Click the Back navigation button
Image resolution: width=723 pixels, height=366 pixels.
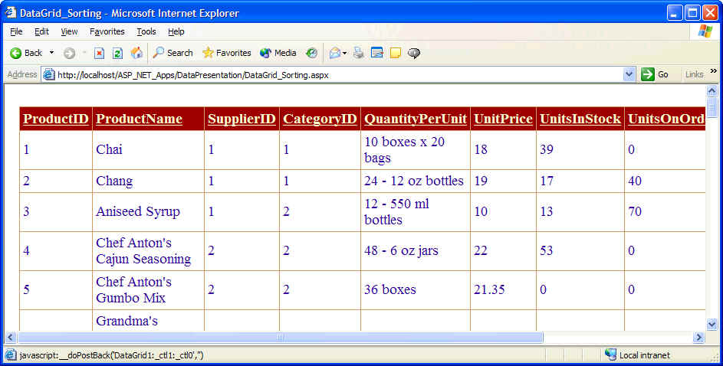[x=25, y=53]
